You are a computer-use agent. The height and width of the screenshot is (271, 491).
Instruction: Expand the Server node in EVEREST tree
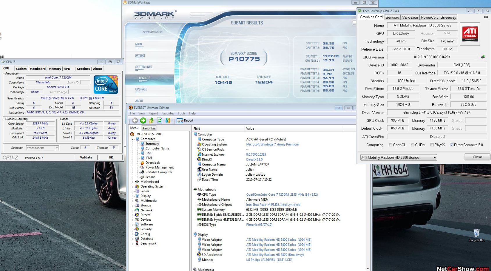pos(133,191)
